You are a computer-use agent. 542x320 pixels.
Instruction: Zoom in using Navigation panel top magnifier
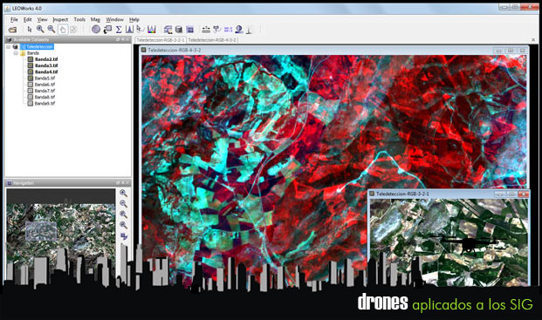[x=123, y=194]
